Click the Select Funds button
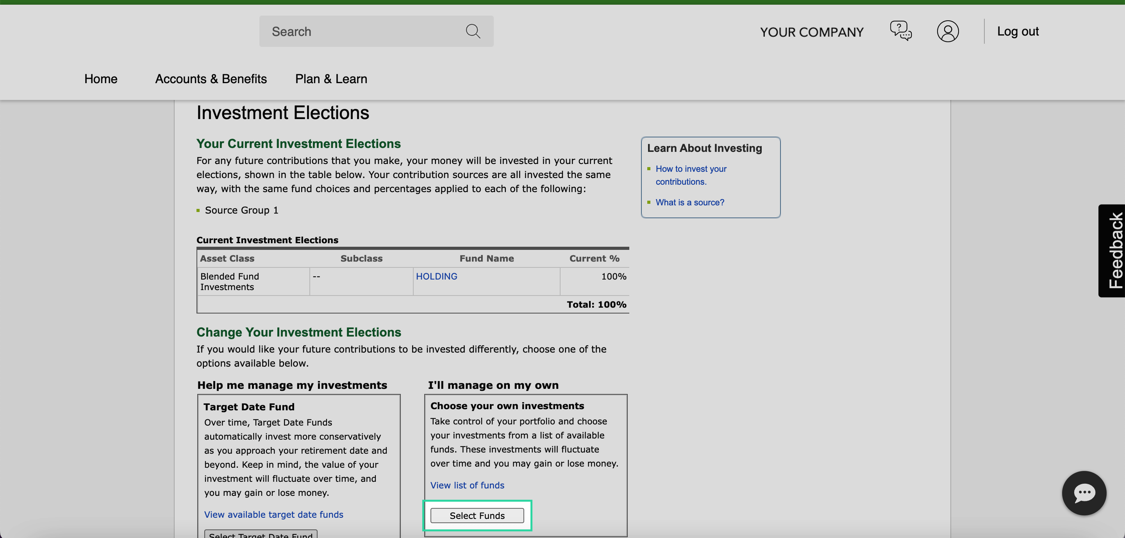The height and width of the screenshot is (538, 1125). tap(477, 515)
